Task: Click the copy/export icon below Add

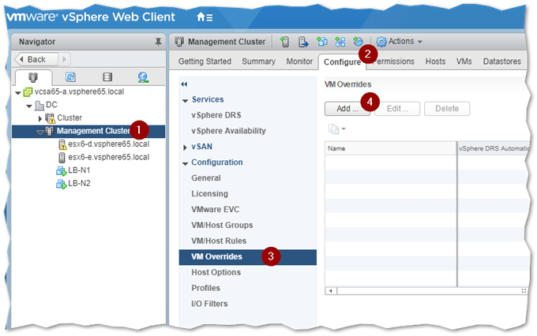Action: (333, 129)
